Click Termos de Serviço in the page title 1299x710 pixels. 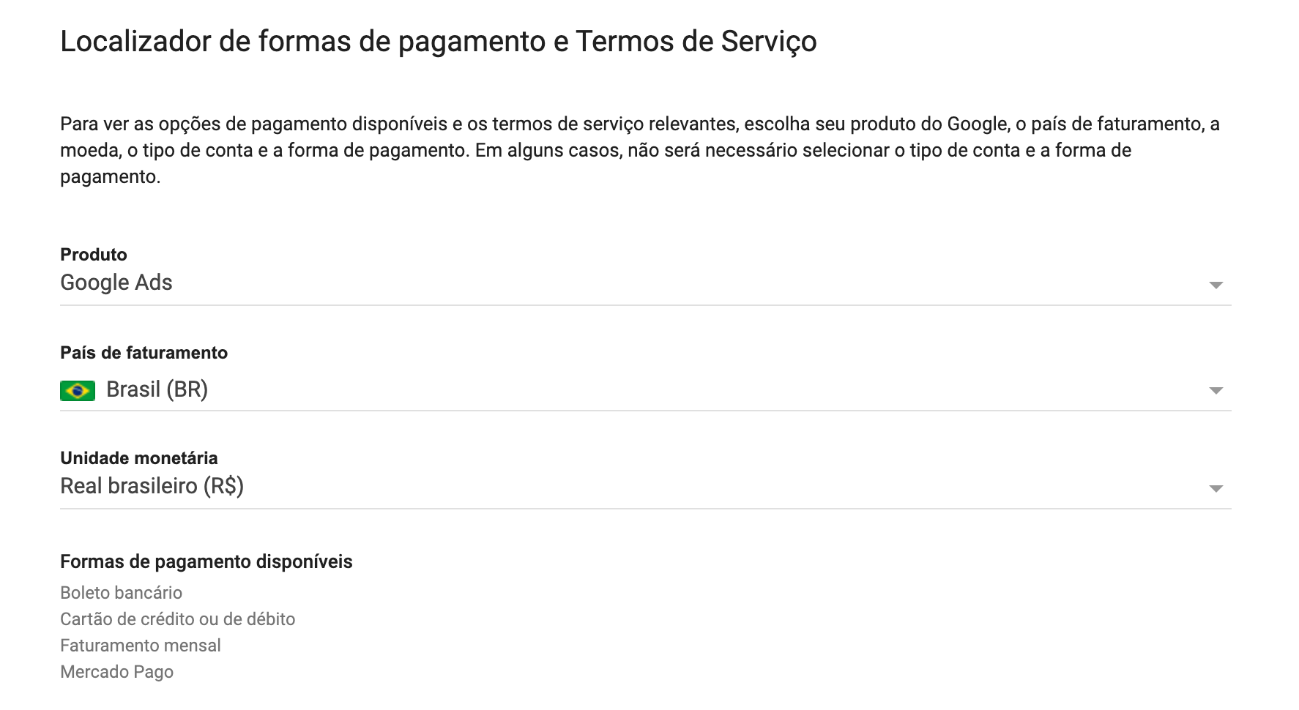[696, 42]
